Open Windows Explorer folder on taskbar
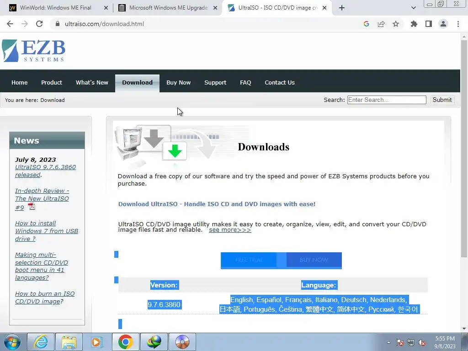Screen dimensions: 468x351 (x=69, y=342)
